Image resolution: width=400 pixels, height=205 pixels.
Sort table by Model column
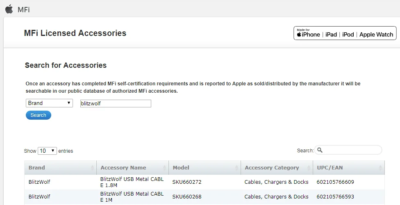[x=205, y=167]
